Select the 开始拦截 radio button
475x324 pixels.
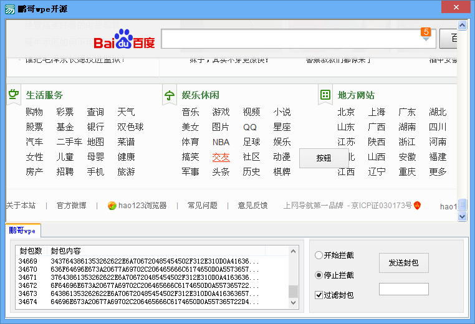(x=319, y=255)
